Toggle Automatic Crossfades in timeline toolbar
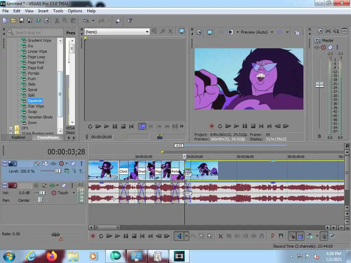 [300, 236]
